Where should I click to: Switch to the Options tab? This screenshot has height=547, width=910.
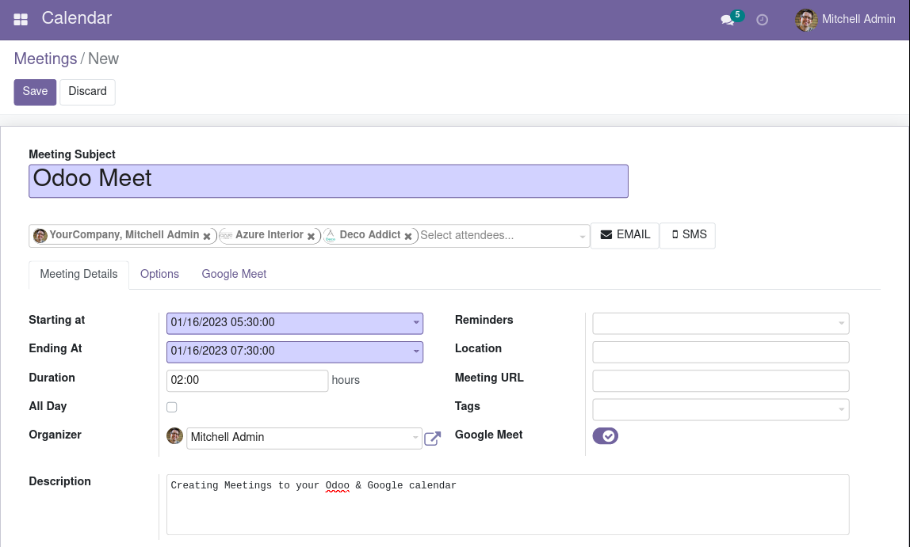tap(159, 274)
